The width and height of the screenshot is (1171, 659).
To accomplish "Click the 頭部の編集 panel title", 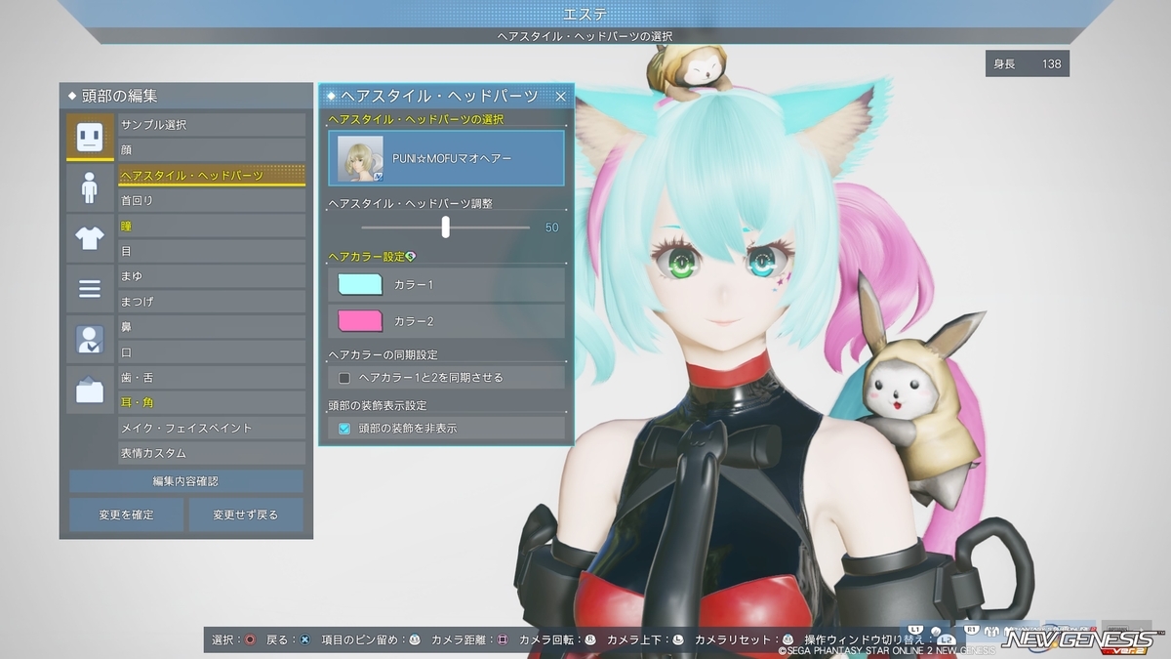I will pos(117,96).
